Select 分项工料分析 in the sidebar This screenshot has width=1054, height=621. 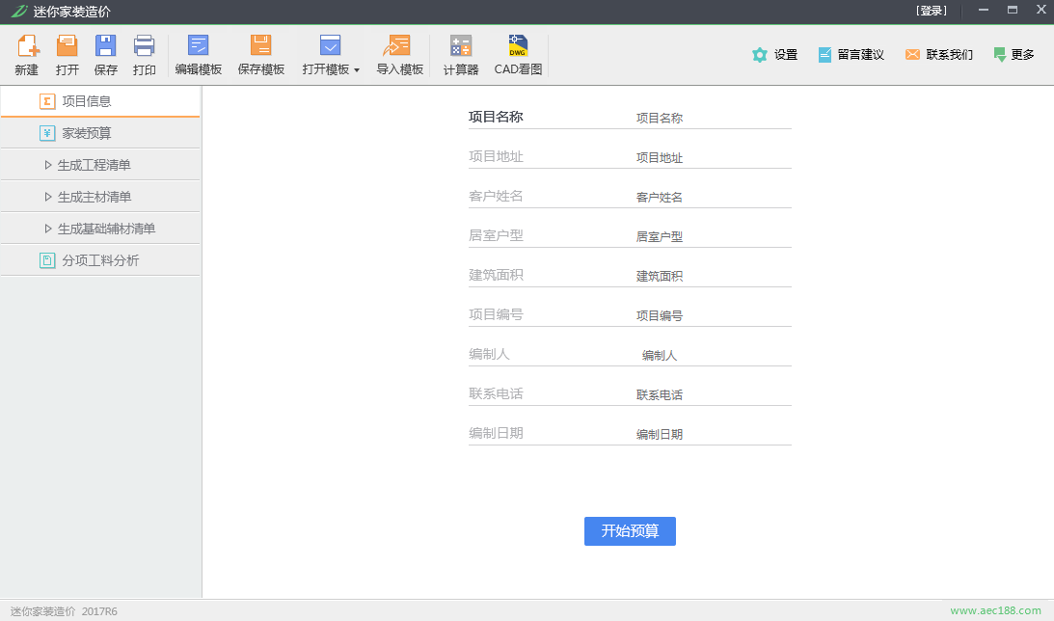click(x=100, y=260)
